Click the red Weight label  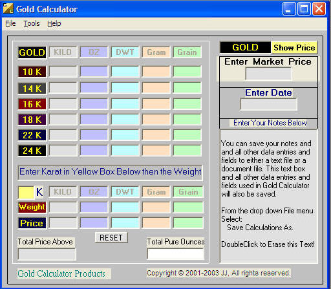point(32,207)
